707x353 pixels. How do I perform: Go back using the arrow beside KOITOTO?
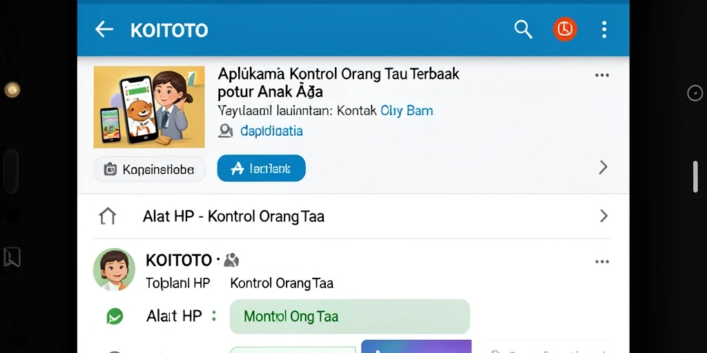tap(104, 30)
